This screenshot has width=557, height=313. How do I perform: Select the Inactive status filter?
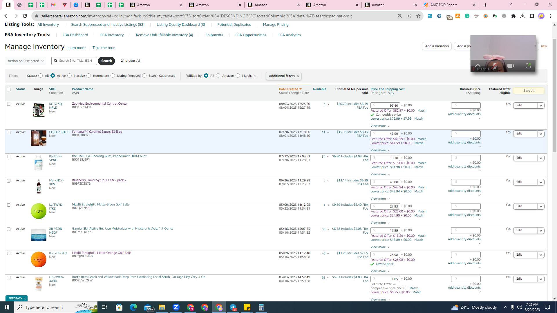coord(70,76)
